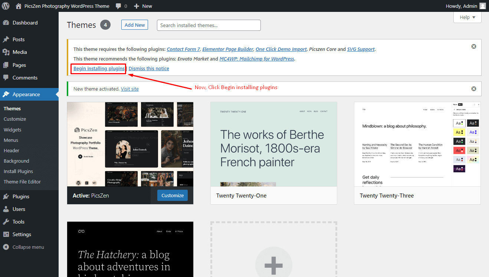This screenshot has height=277, width=489.
Task: Click Dismiss this notice link
Action: coord(149,68)
